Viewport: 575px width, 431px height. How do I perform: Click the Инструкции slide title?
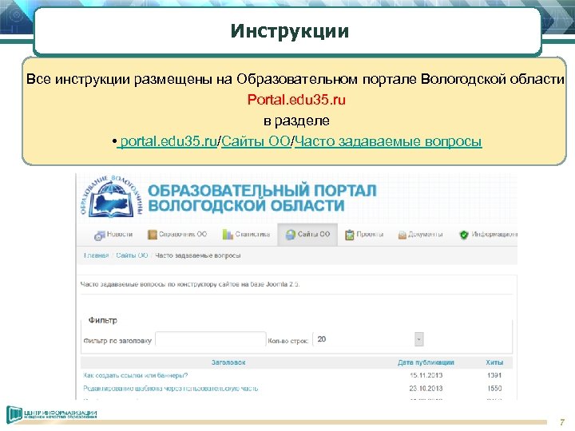[290, 31]
